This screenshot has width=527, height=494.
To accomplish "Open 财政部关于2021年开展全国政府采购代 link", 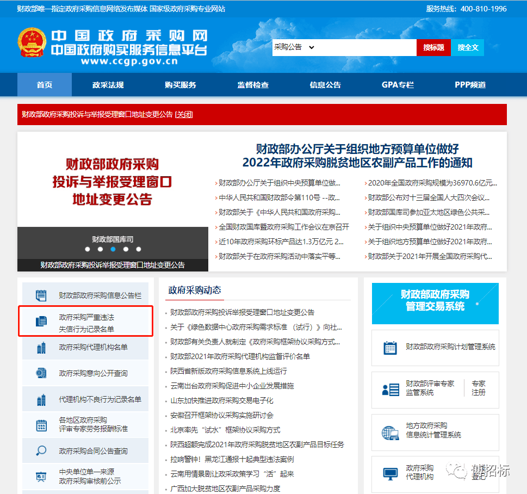I will pyautogui.click(x=430, y=256).
